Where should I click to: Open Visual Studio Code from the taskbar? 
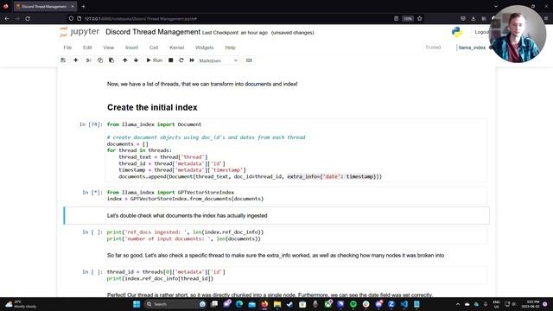(x=404, y=304)
